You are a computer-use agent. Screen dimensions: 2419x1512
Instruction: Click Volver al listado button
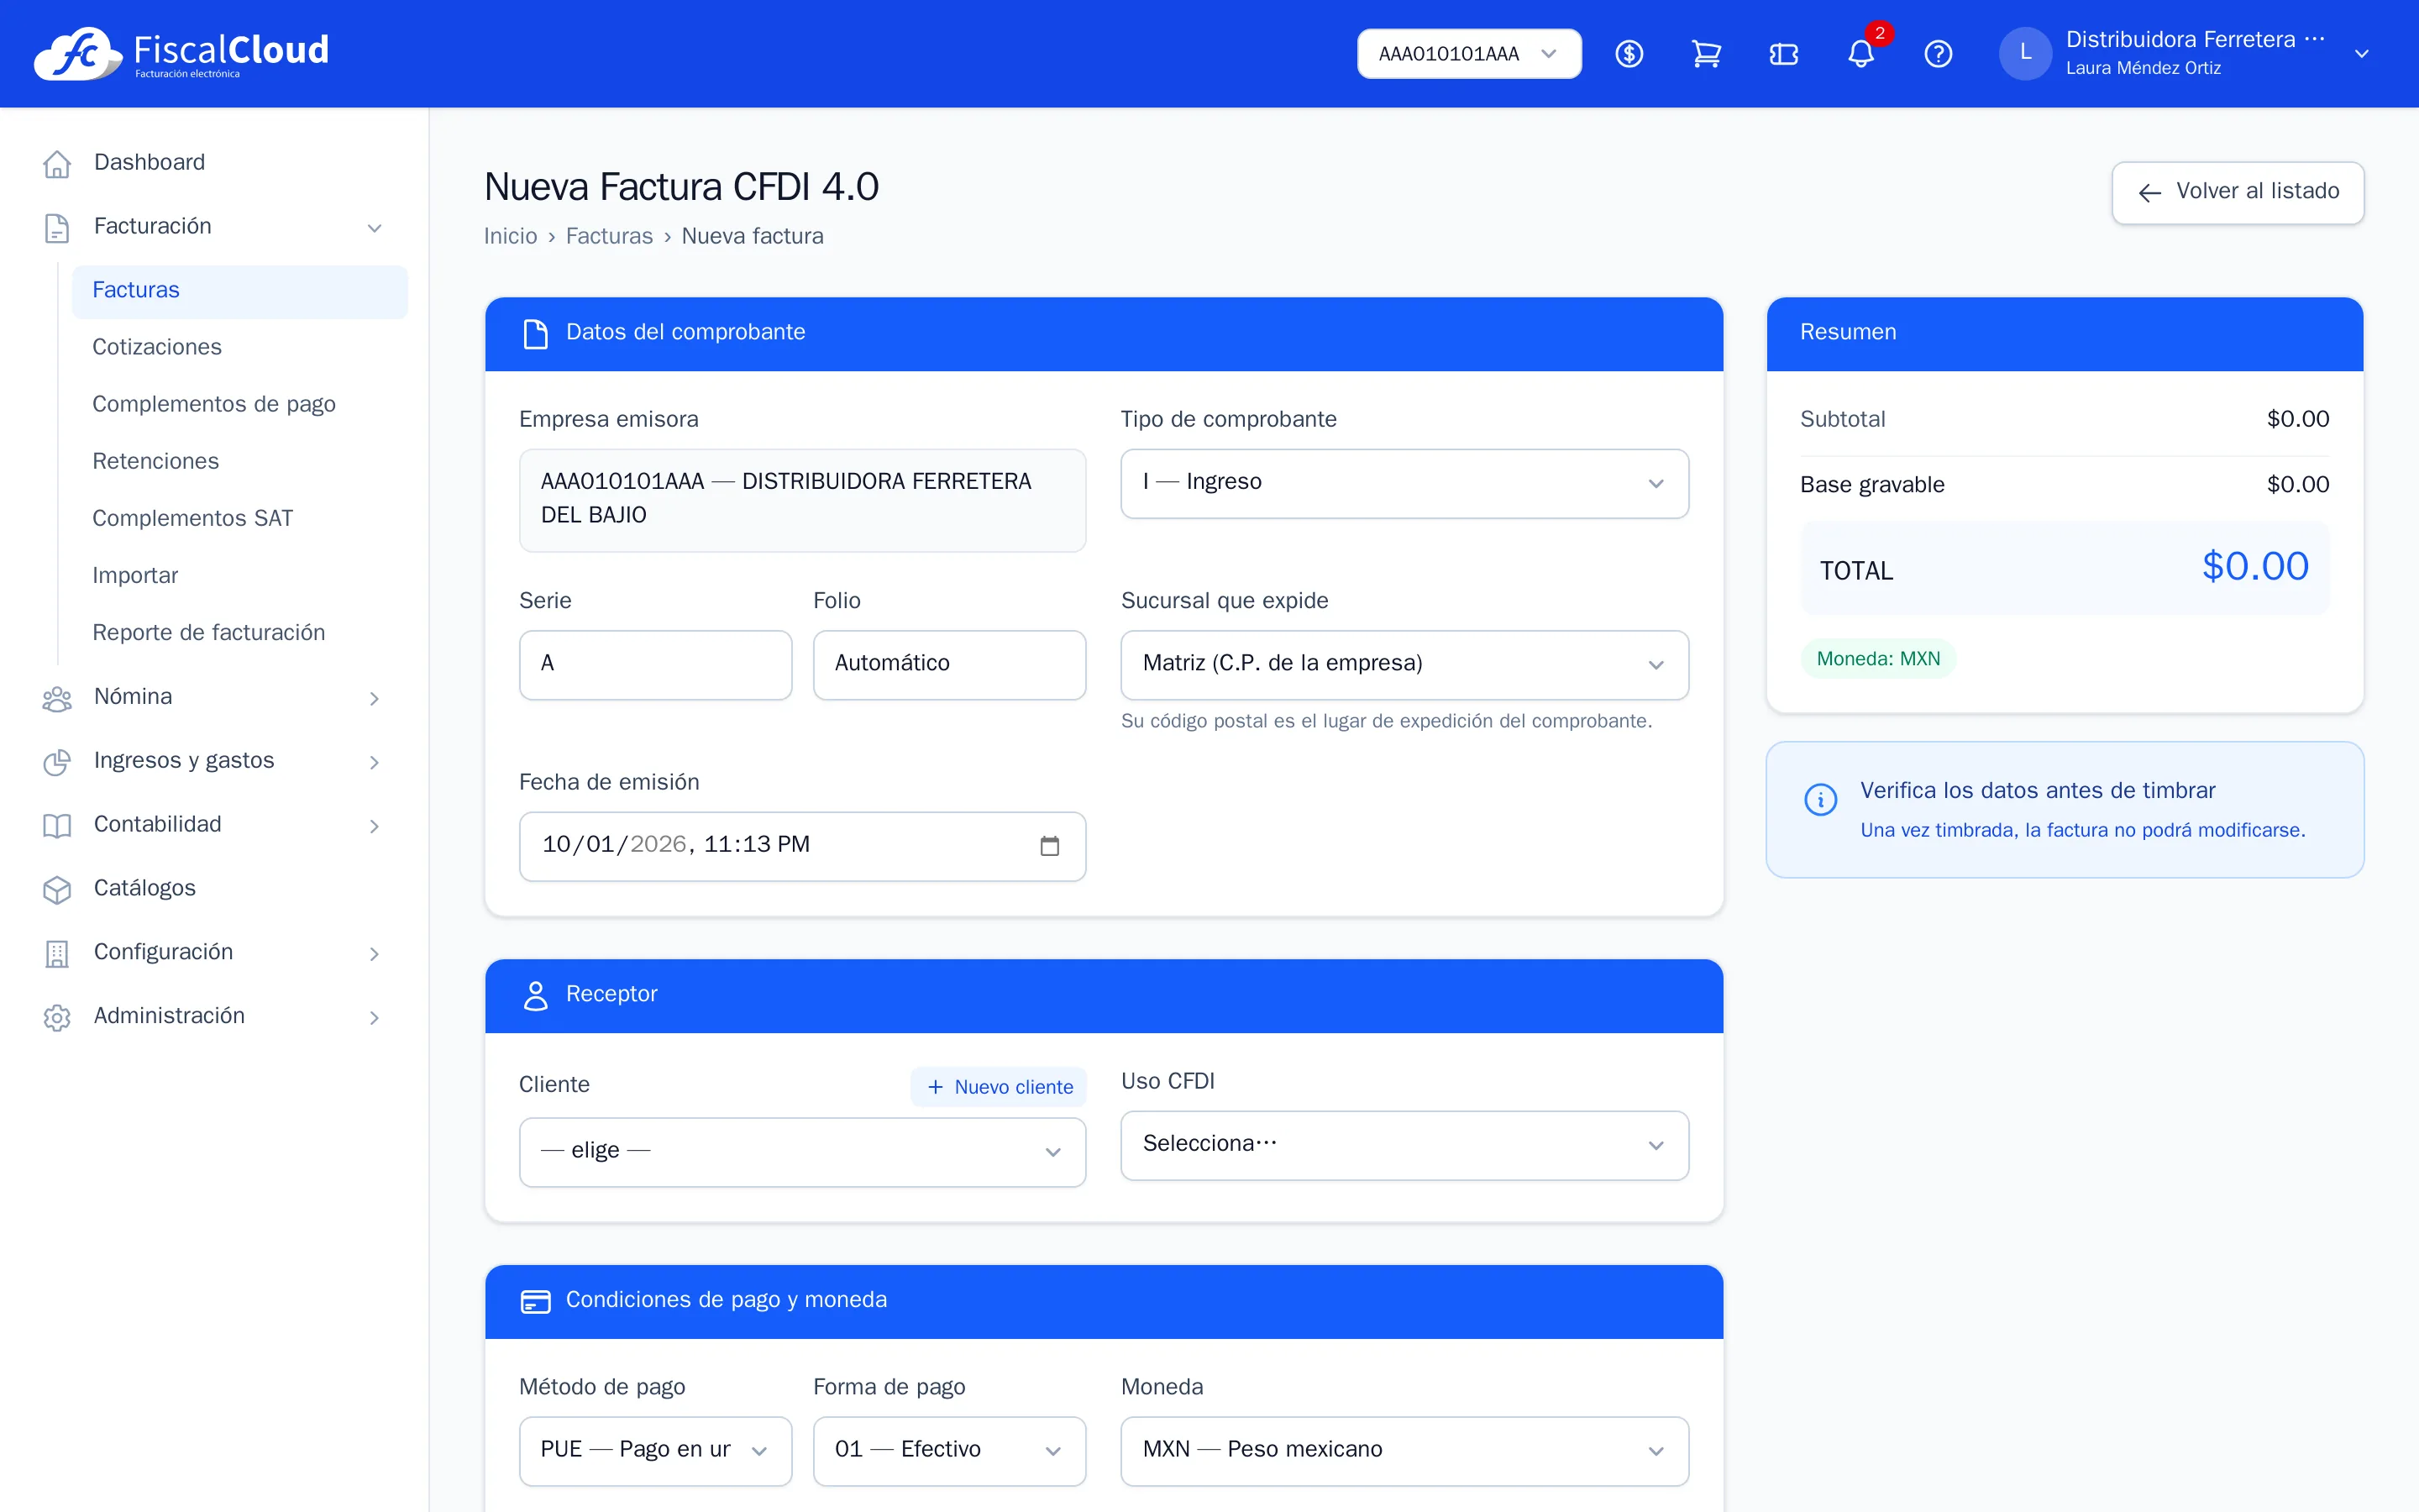pos(2237,192)
